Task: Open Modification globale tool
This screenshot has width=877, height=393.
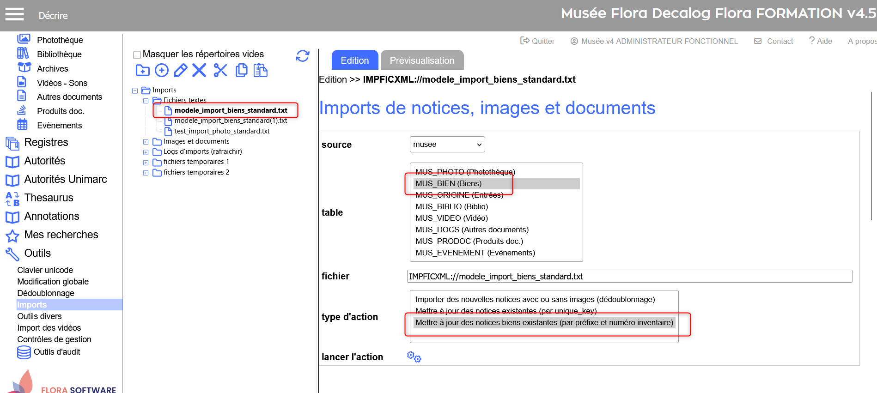Action: tap(53, 281)
